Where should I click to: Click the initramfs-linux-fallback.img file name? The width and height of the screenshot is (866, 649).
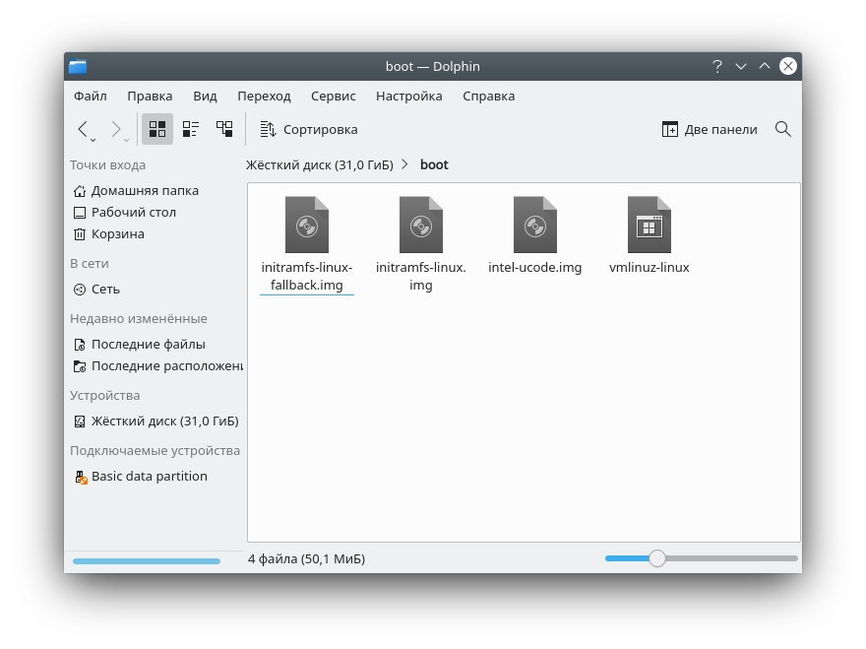306,276
